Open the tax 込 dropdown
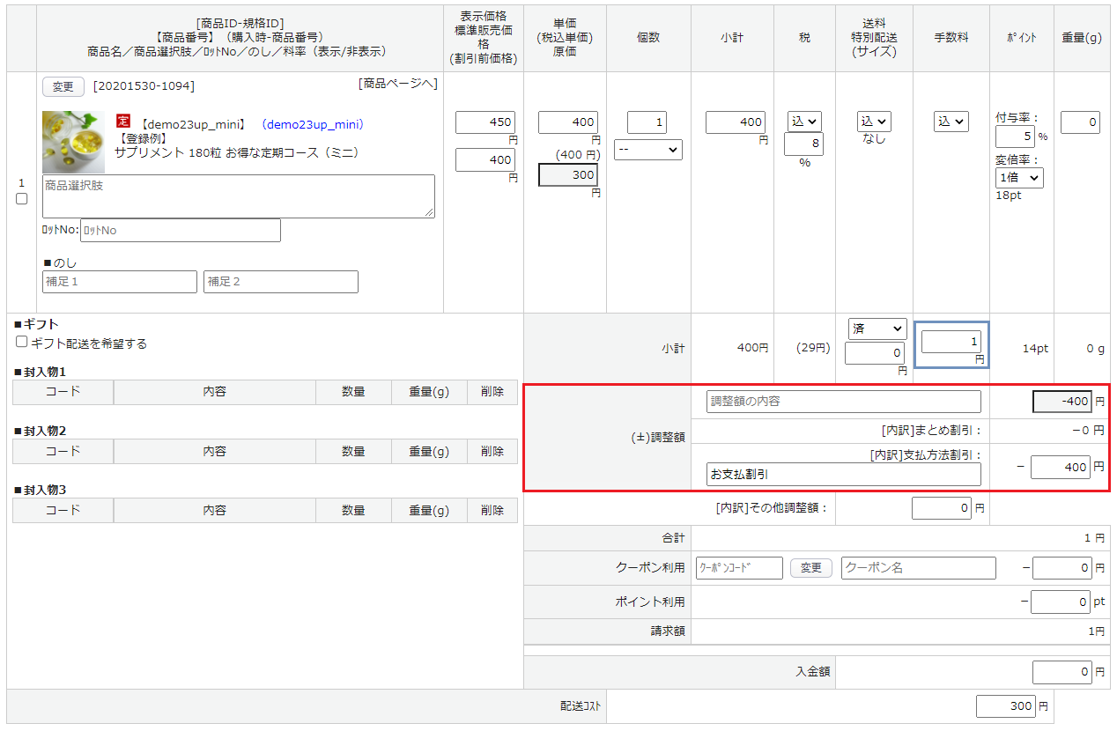The image size is (1117, 731). click(804, 122)
